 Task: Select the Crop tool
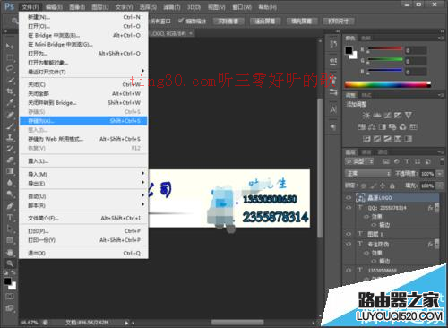[10, 91]
